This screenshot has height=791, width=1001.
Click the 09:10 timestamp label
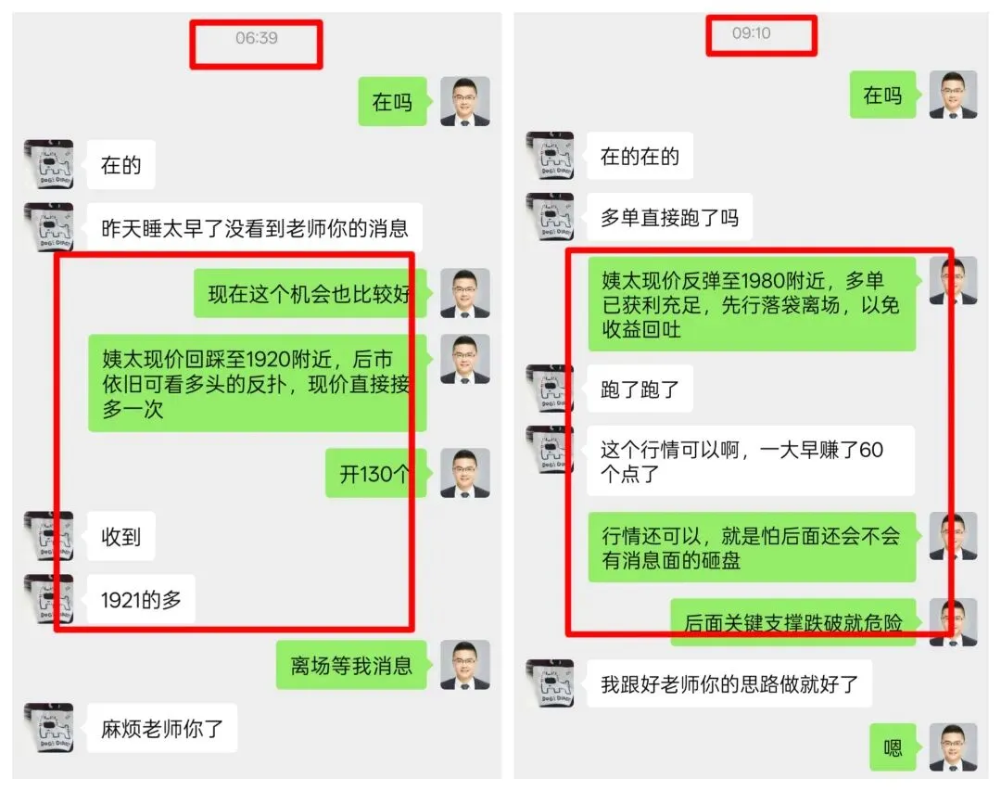tap(752, 32)
